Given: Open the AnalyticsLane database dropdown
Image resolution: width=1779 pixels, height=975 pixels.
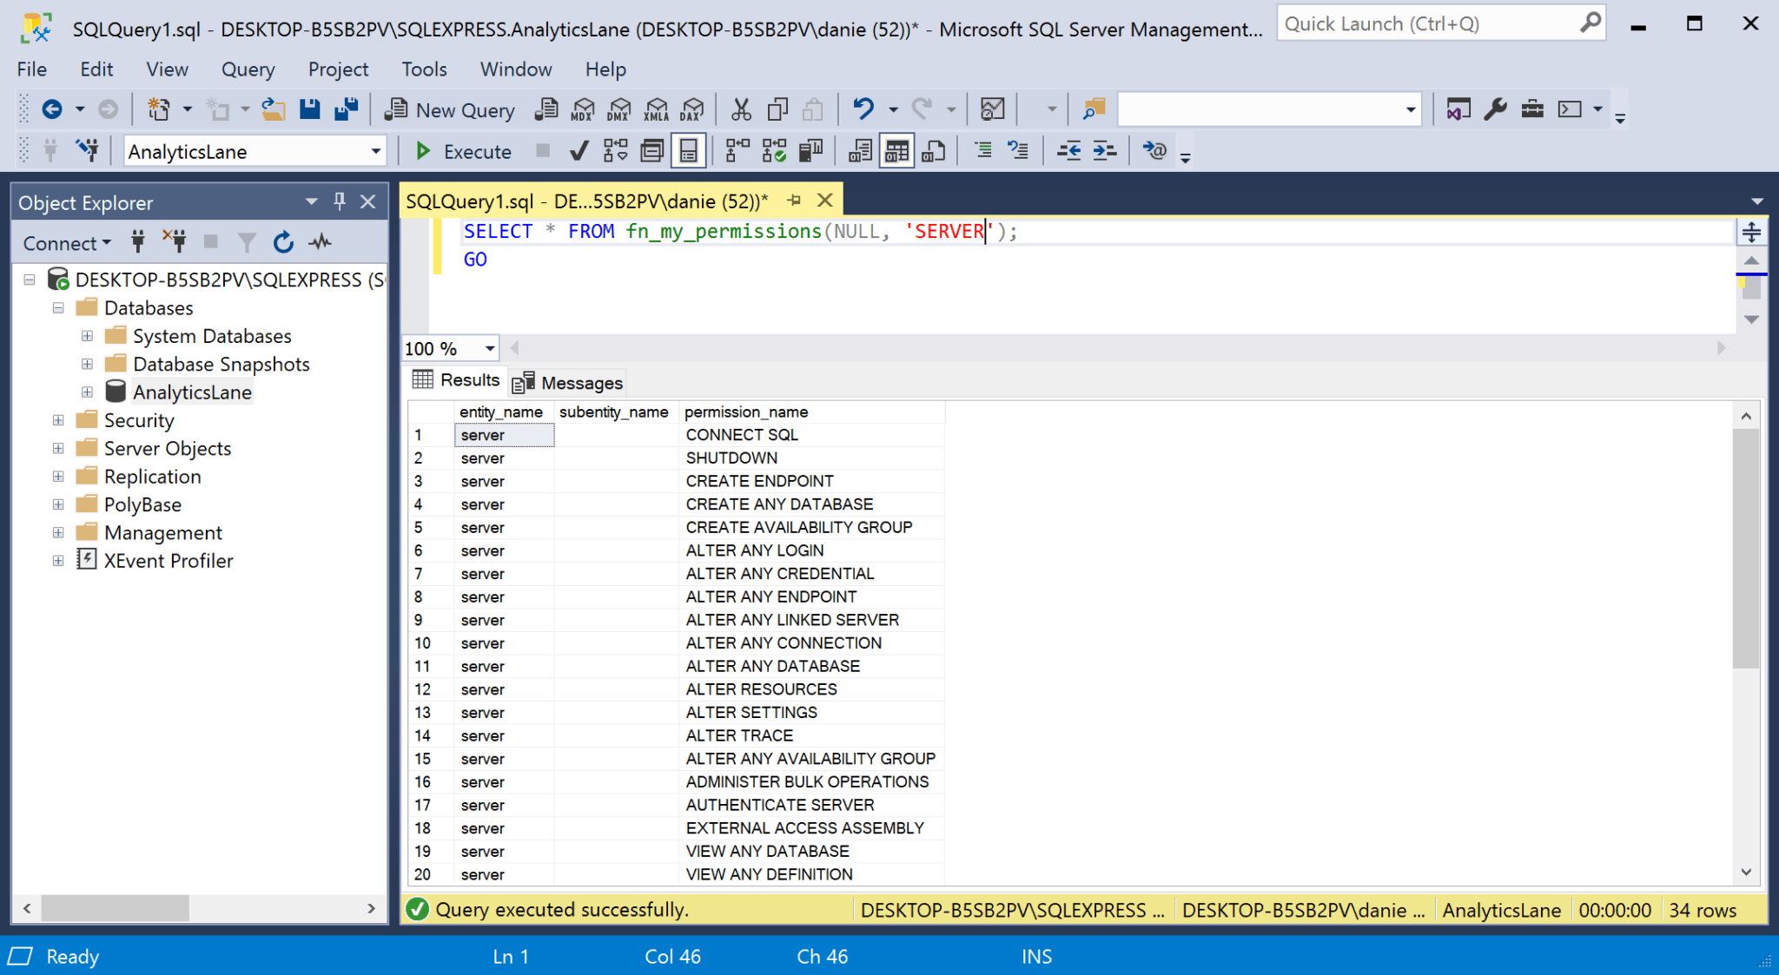Looking at the screenshot, I should pyautogui.click(x=376, y=150).
